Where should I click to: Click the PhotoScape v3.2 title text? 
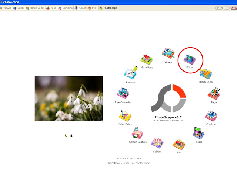coord(168,117)
